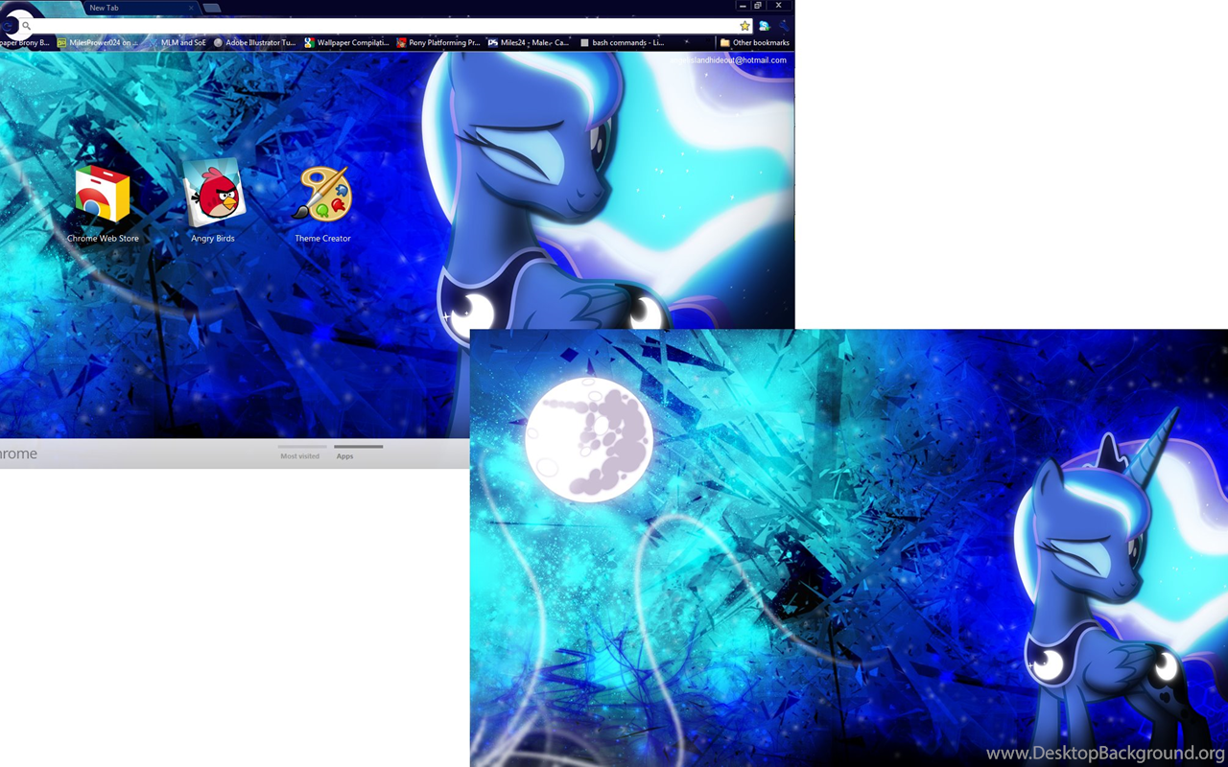Close the New Tab tab
Image resolution: width=1228 pixels, height=767 pixels.
click(191, 8)
